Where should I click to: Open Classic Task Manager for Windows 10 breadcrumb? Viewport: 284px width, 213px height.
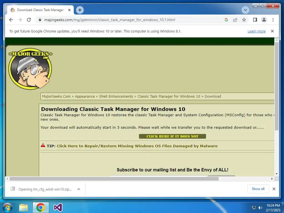click(169, 96)
